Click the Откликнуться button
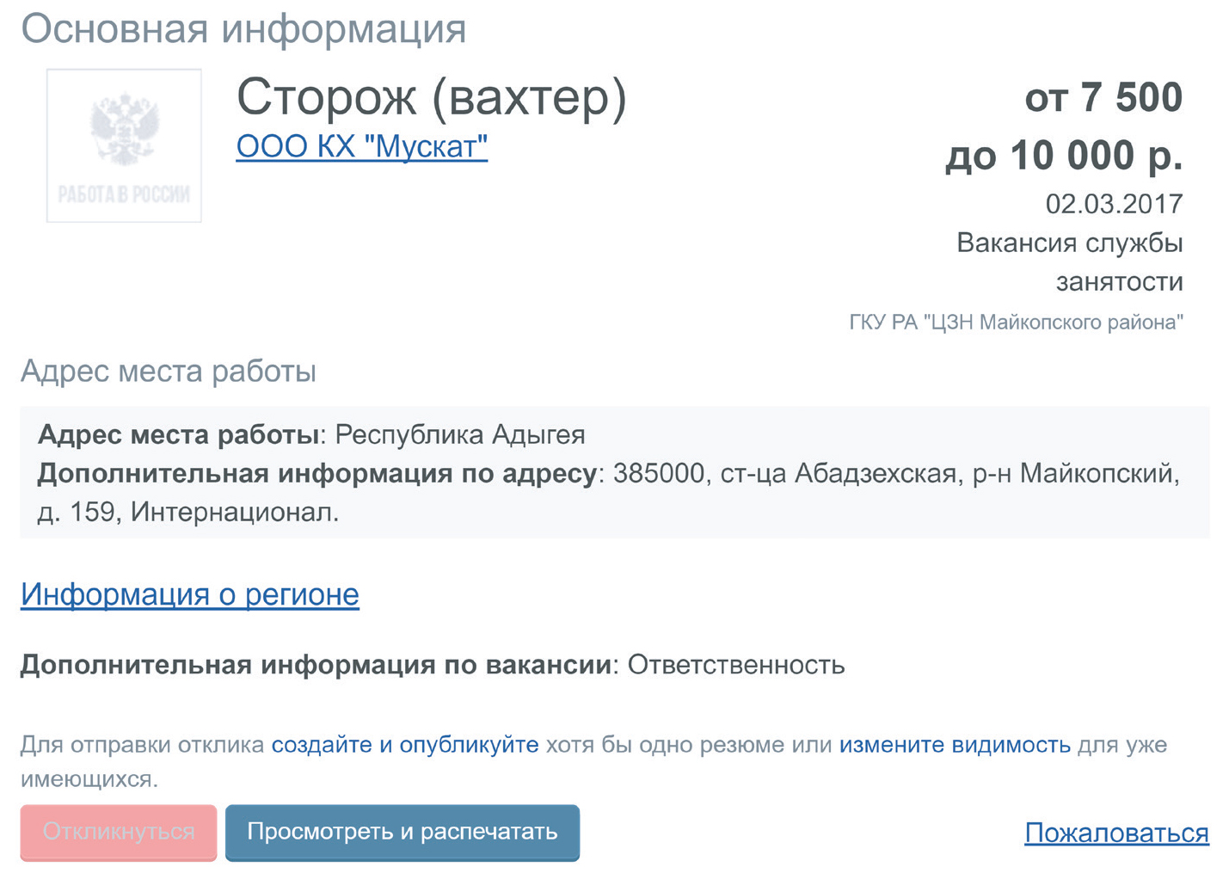This screenshot has height=879, width=1229. pyautogui.click(x=119, y=833)
